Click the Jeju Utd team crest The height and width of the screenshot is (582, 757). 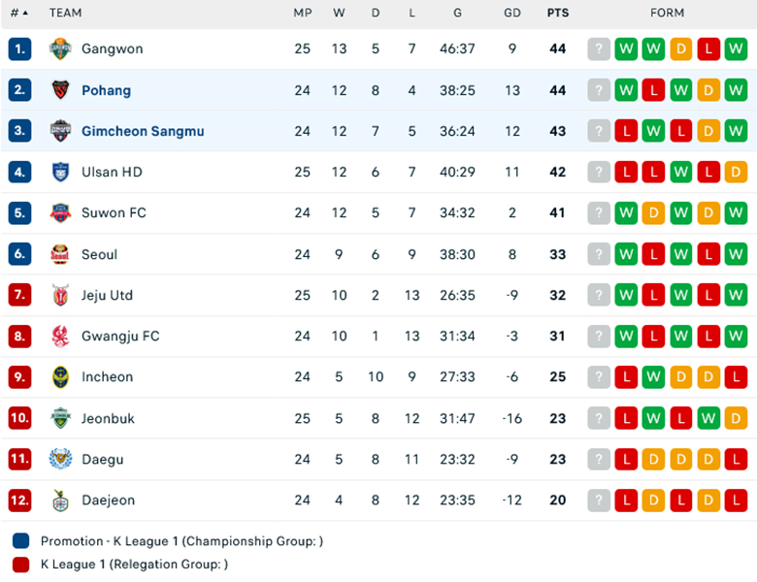60,296
